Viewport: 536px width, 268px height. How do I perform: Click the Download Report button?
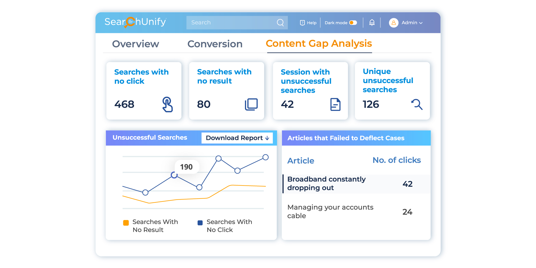point(237,138)
